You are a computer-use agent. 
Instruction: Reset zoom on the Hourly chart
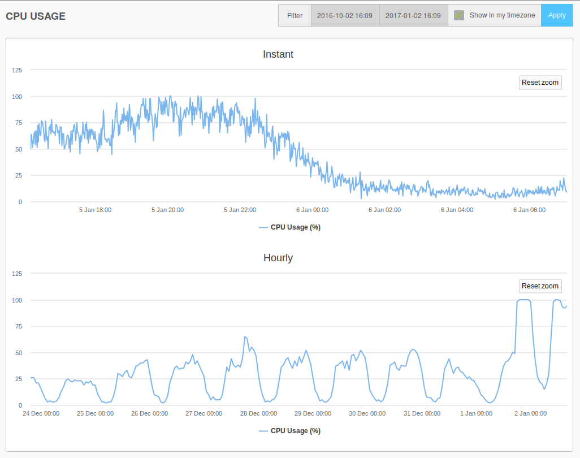coord(540,286)
